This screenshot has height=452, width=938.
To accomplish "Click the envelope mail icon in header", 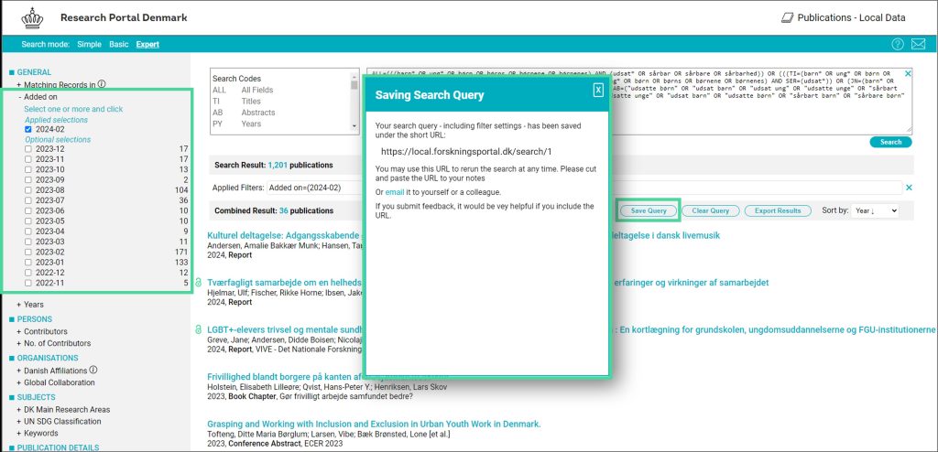I will [x=917, y=44].
